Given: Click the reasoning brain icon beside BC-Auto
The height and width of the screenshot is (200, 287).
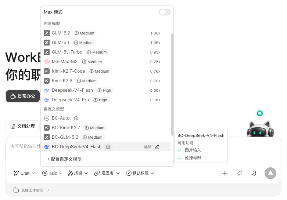Looking at the screenshot, I should 76,118.
